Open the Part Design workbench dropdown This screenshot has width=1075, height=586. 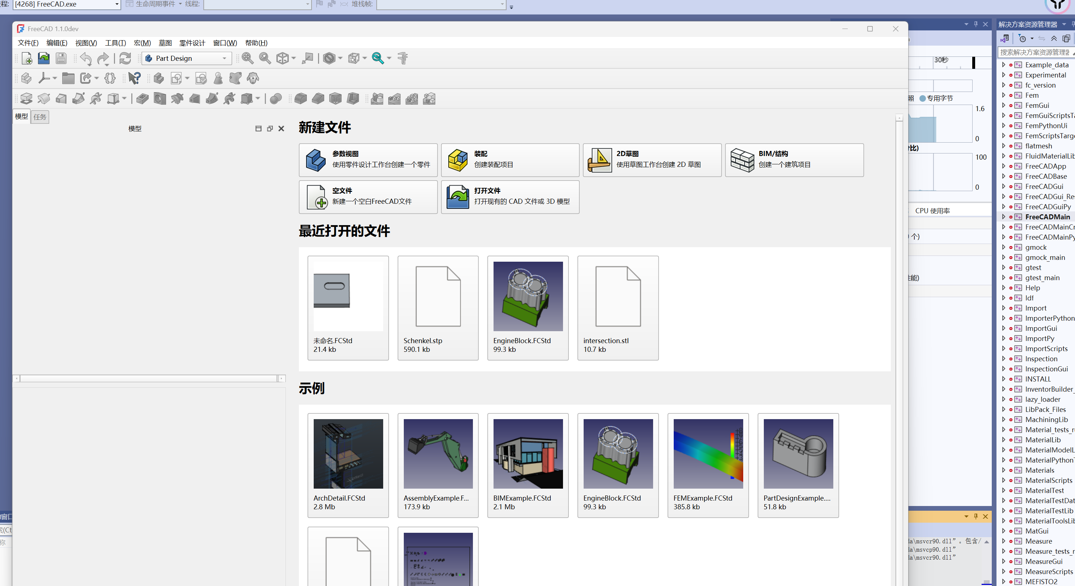224,58
